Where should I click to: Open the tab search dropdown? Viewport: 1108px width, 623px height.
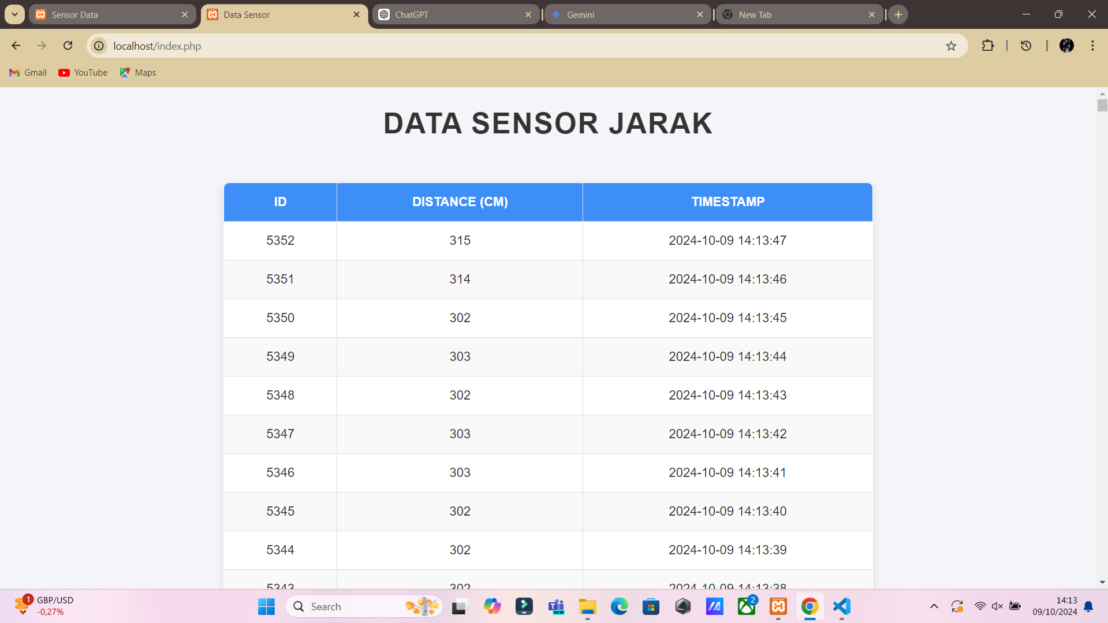pos(14,14)
